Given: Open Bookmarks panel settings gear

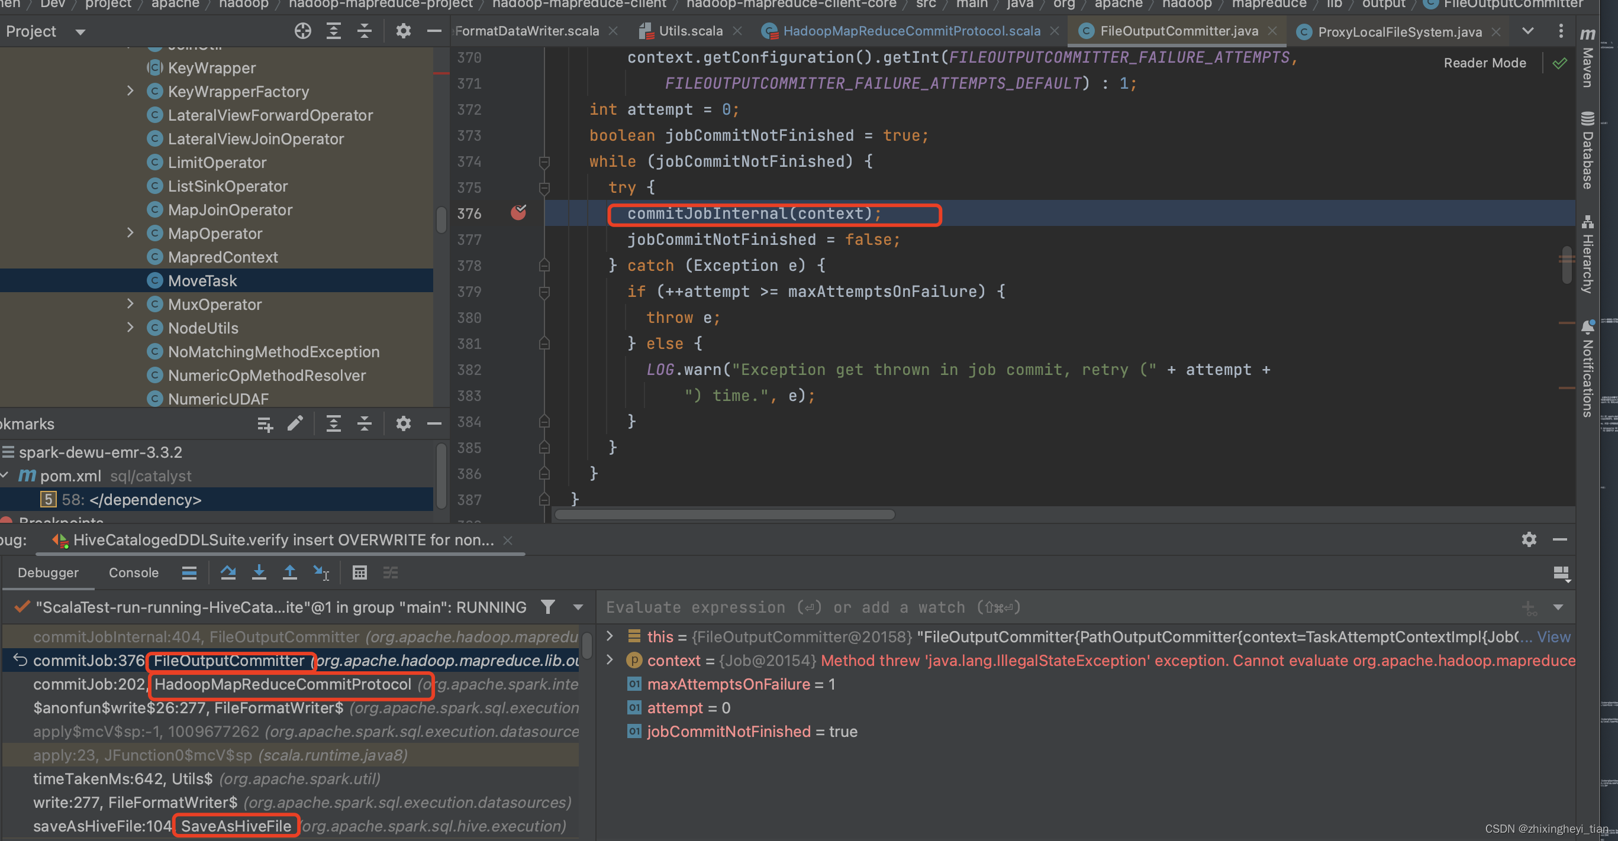Looking at the screenshot, I should click(x=403, y=423).
